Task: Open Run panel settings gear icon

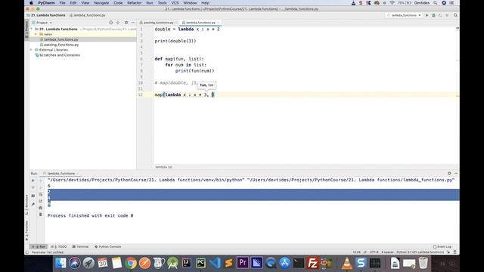Action: click(x=449, y=173)
